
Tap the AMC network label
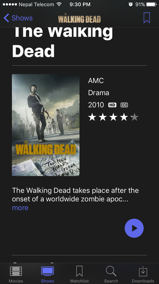pos(96,81)
